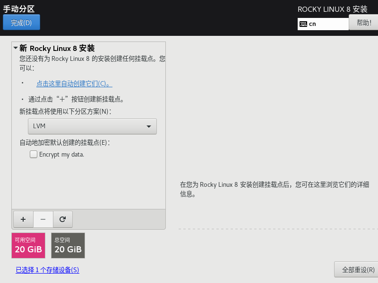Click the 完成(D) button
Viewport: 378px width, 283px height.
[21, 22]
